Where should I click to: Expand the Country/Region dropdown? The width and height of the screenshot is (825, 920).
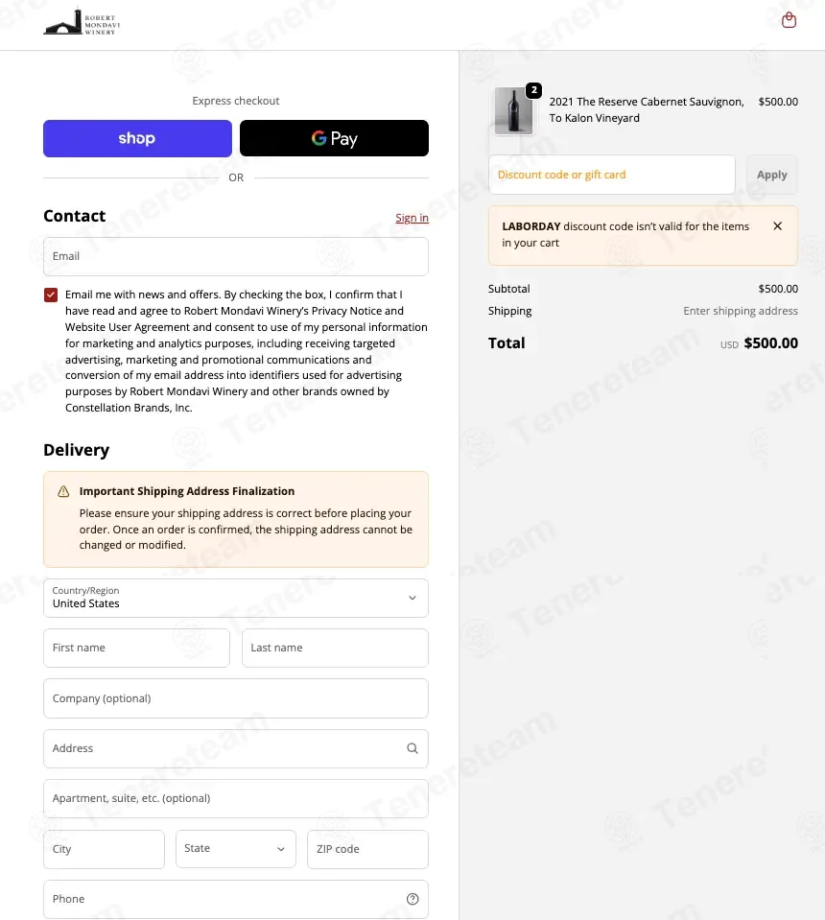236,598
